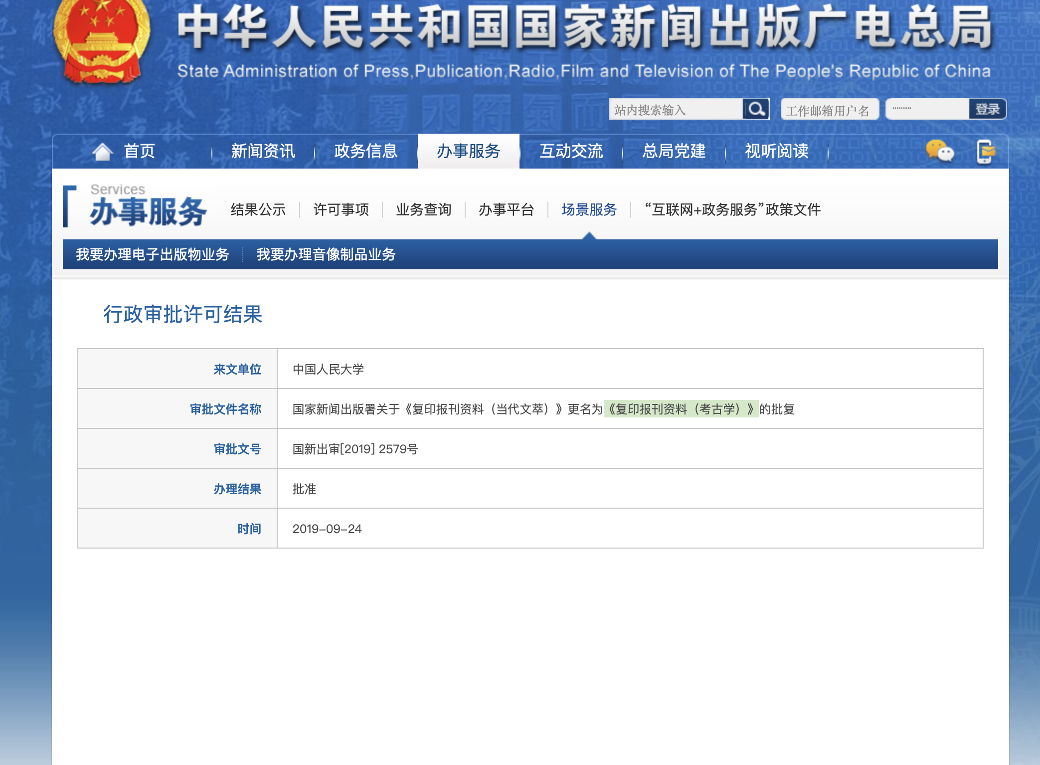Image resolution: width=1040 pixels, height=765 pixels.
Task: Click the highlighted 《复印报刊资料（考古学）》 text
Action: (681, 409)
